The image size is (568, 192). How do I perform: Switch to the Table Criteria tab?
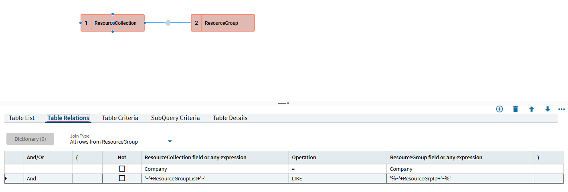tap(120, 118)
